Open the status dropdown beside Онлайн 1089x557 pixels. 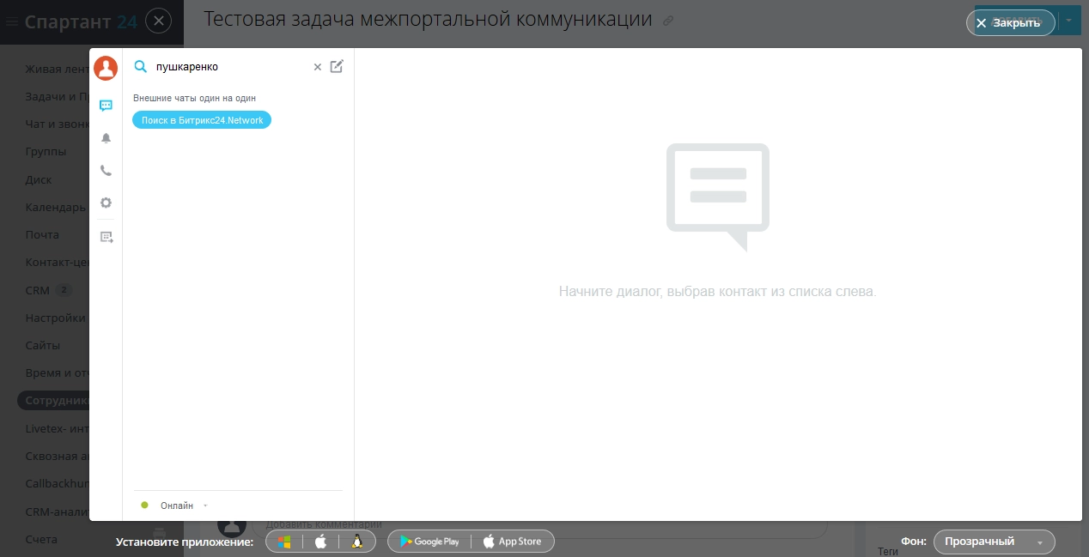[x=205, y=506]
